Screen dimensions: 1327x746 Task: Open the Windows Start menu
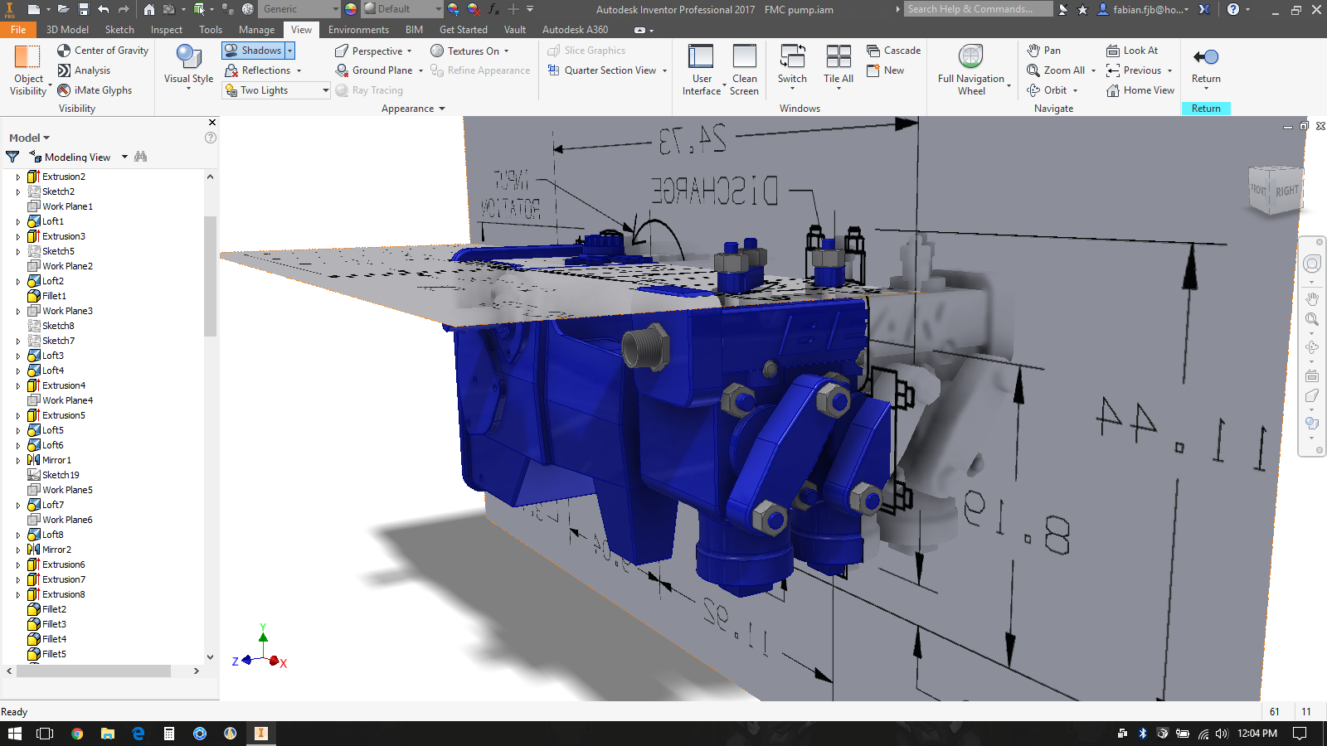(x=14, y=734)
